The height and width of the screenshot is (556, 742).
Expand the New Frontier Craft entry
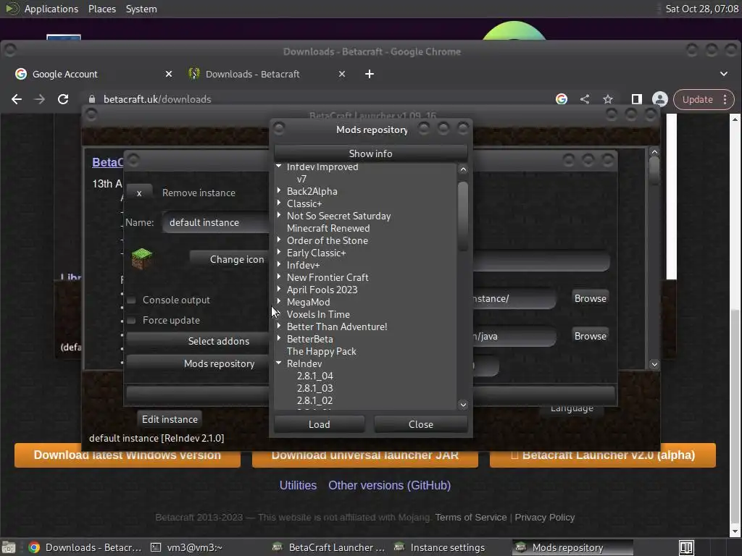pos(279,277)
